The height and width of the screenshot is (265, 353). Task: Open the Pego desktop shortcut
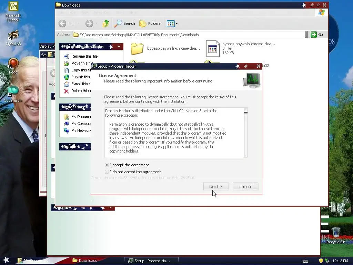coord(13,66)
